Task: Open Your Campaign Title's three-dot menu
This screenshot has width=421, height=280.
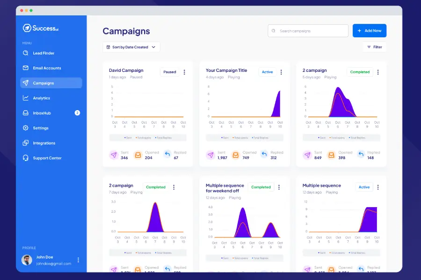Action: pyautogui.click(x=281, y=72)
